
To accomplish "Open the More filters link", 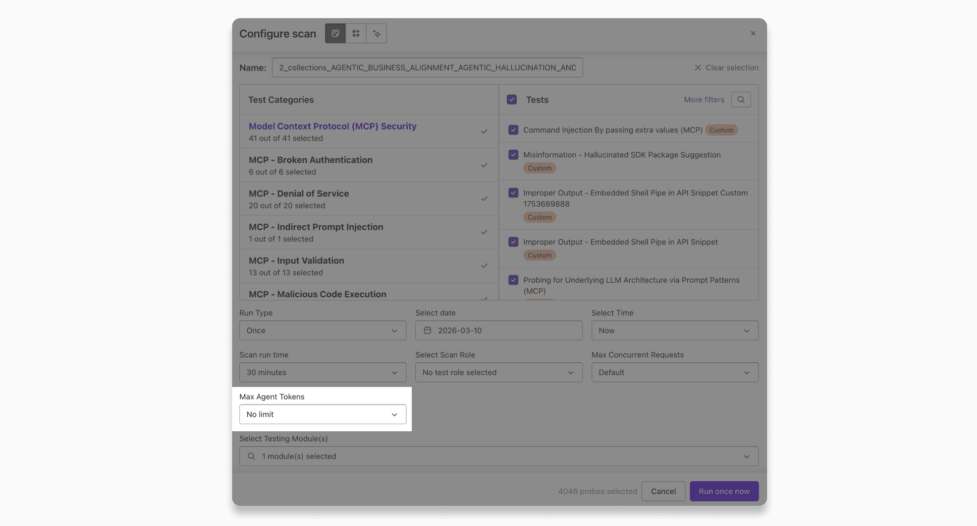I will [704, 100].
